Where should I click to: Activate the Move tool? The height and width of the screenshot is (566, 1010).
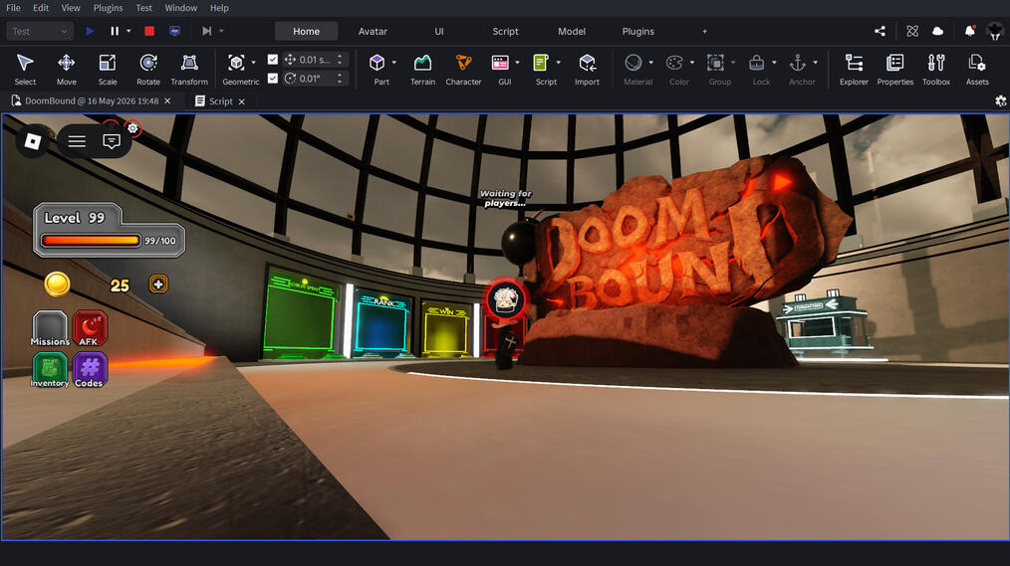click(67, 69)
